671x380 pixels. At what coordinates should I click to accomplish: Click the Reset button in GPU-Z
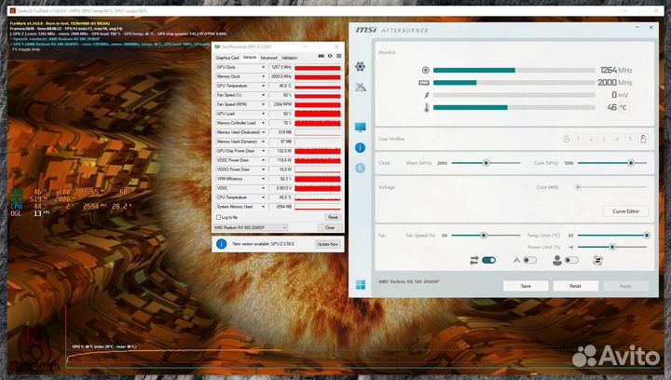333,217
